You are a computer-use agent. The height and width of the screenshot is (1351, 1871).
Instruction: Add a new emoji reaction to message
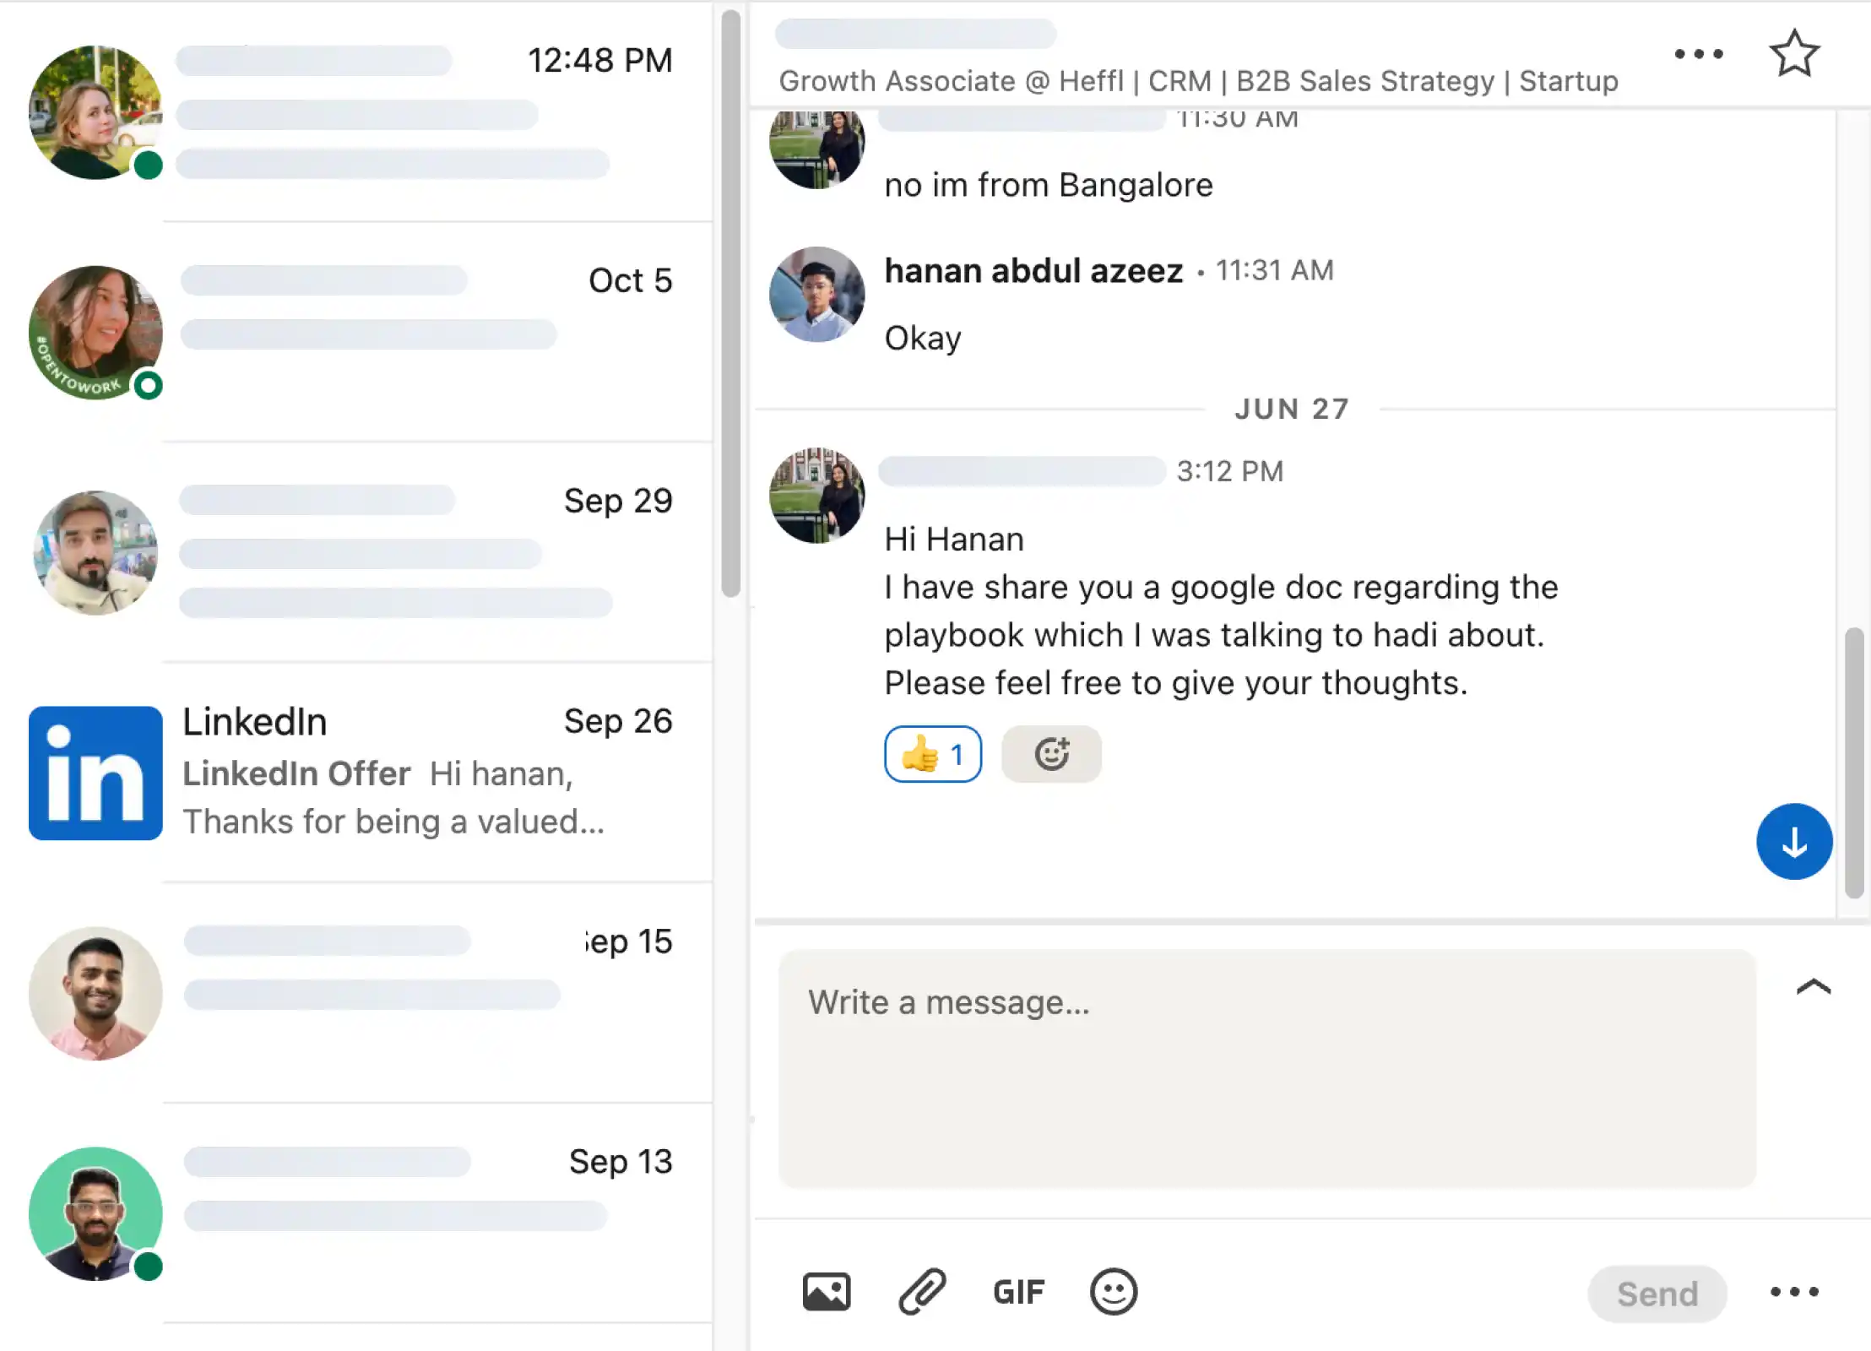coord(1051,754)
